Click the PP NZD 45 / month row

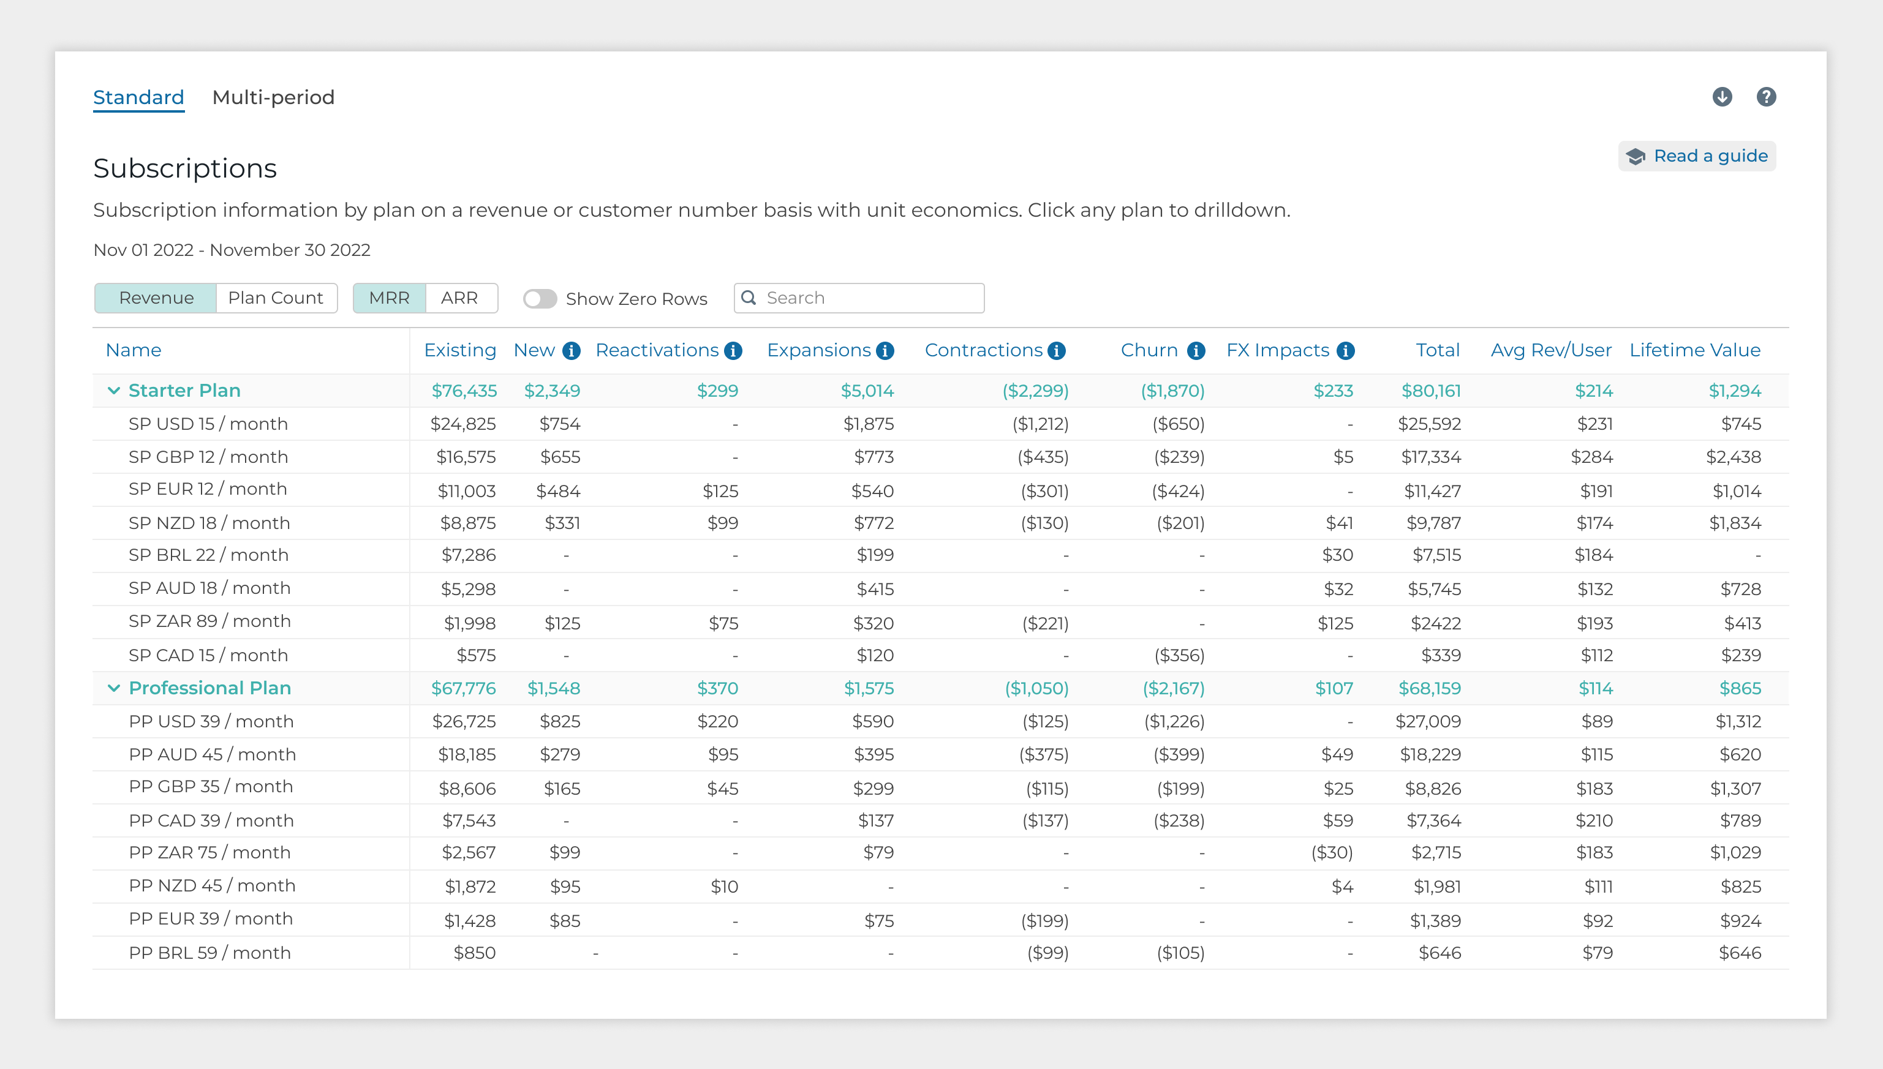point(940,886)
